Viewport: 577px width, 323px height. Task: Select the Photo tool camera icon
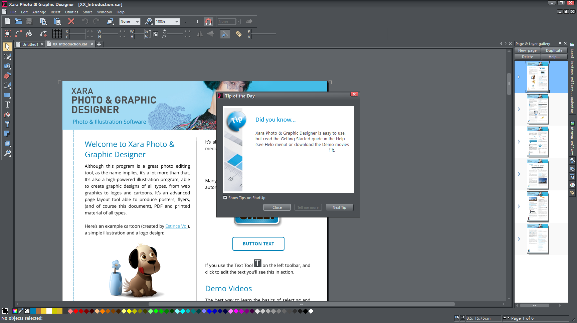(x=7, y=66)
